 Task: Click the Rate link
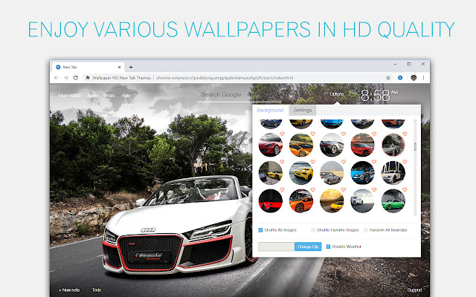pos(126,96)
